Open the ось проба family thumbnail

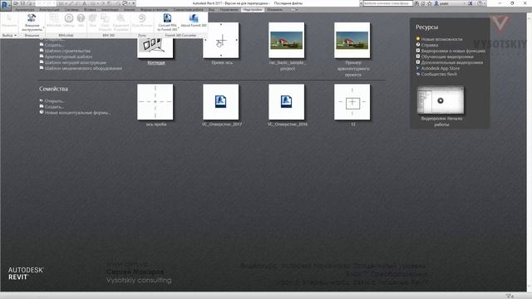coord(155,102)
